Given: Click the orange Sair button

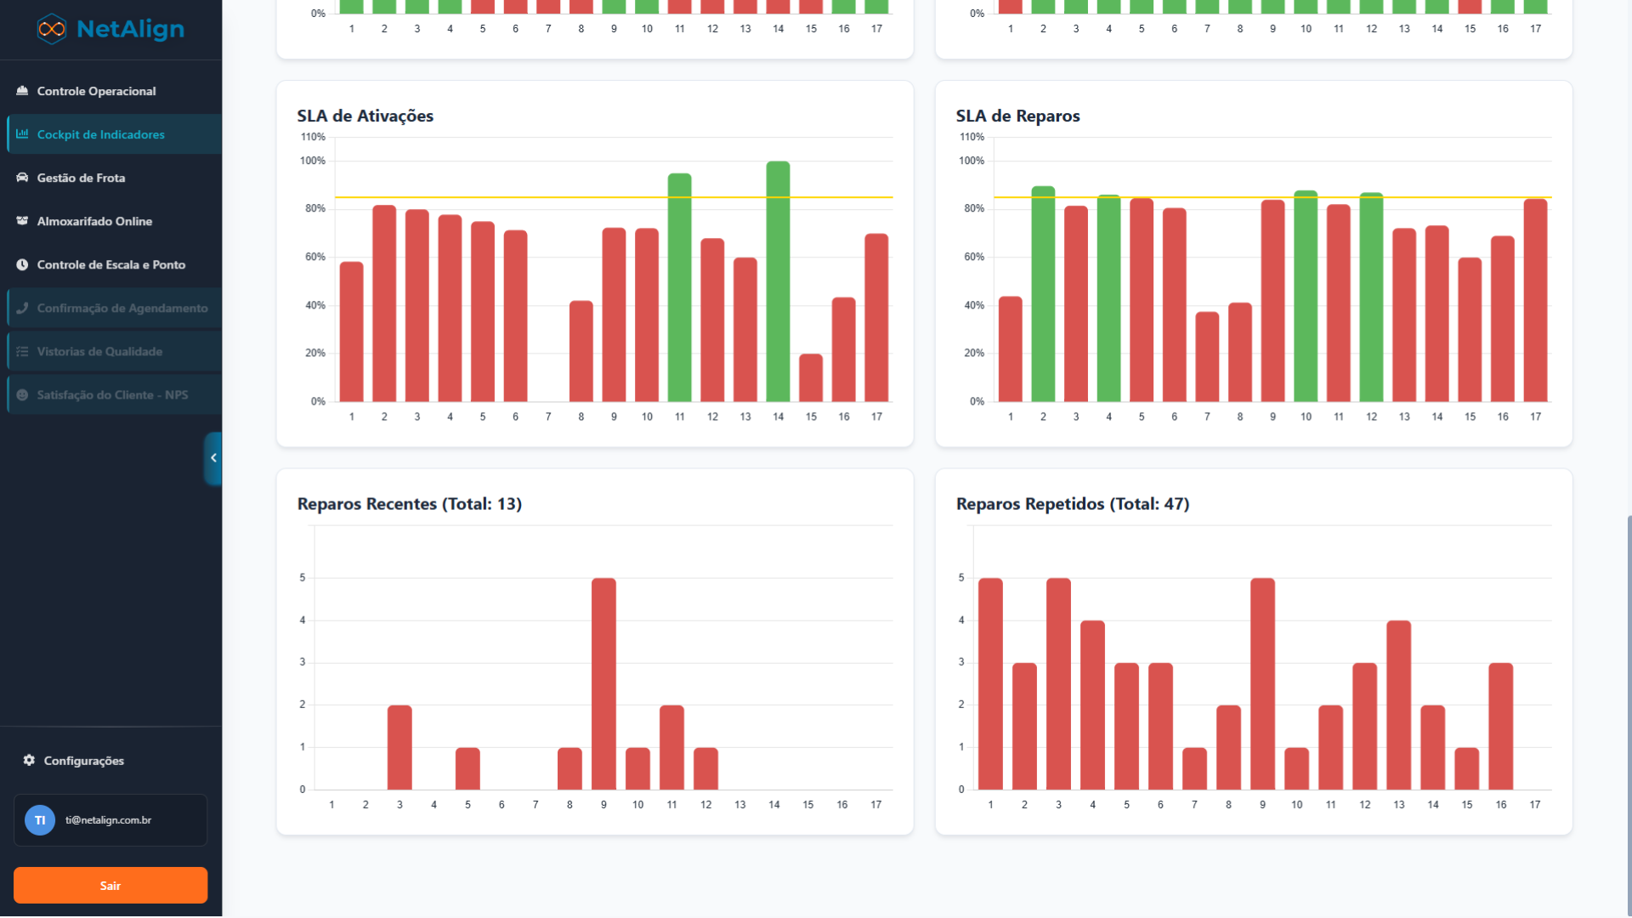Looking at the screenshot, I should point(110,886).
